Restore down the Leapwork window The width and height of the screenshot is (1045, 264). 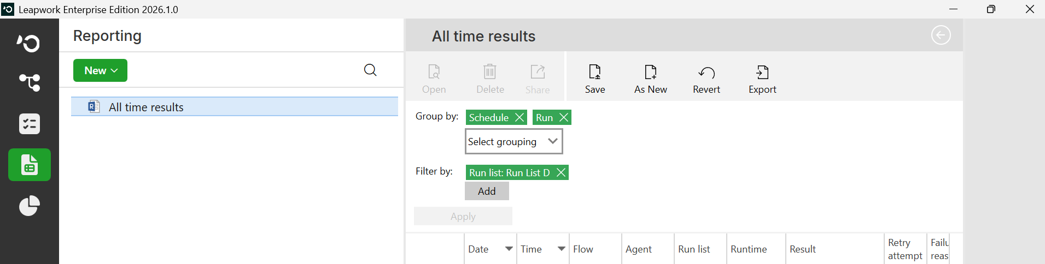click(991, 9)
